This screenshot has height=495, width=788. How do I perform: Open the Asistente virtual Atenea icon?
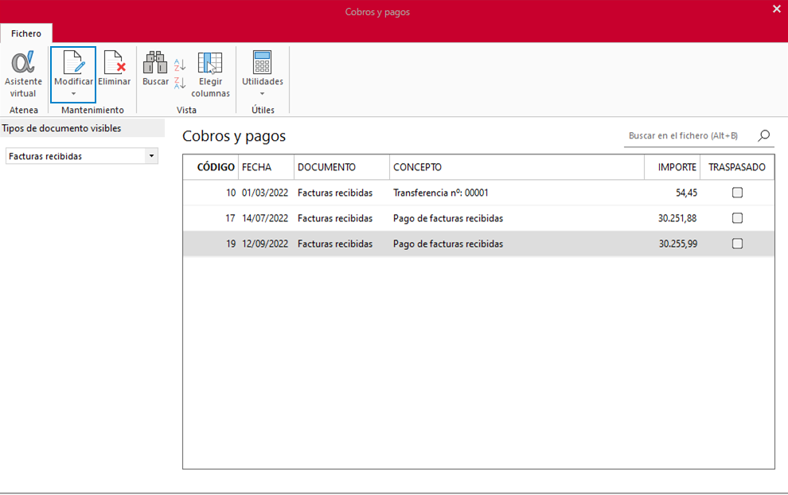(23, 62)
